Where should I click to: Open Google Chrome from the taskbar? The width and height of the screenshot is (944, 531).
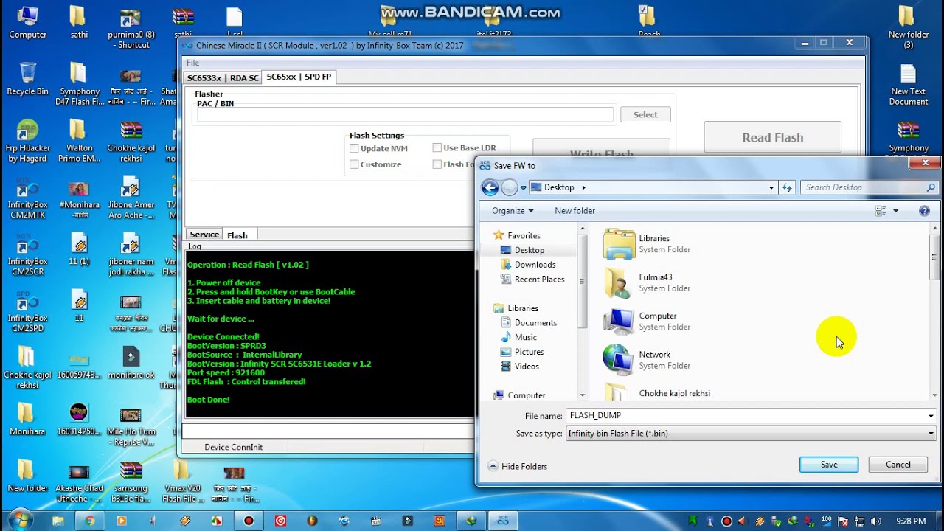tap(89, 521)
